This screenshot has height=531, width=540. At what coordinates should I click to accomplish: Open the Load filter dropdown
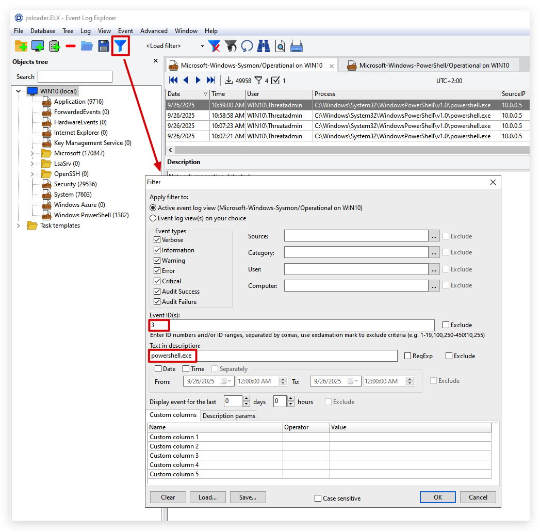point(202,46)
